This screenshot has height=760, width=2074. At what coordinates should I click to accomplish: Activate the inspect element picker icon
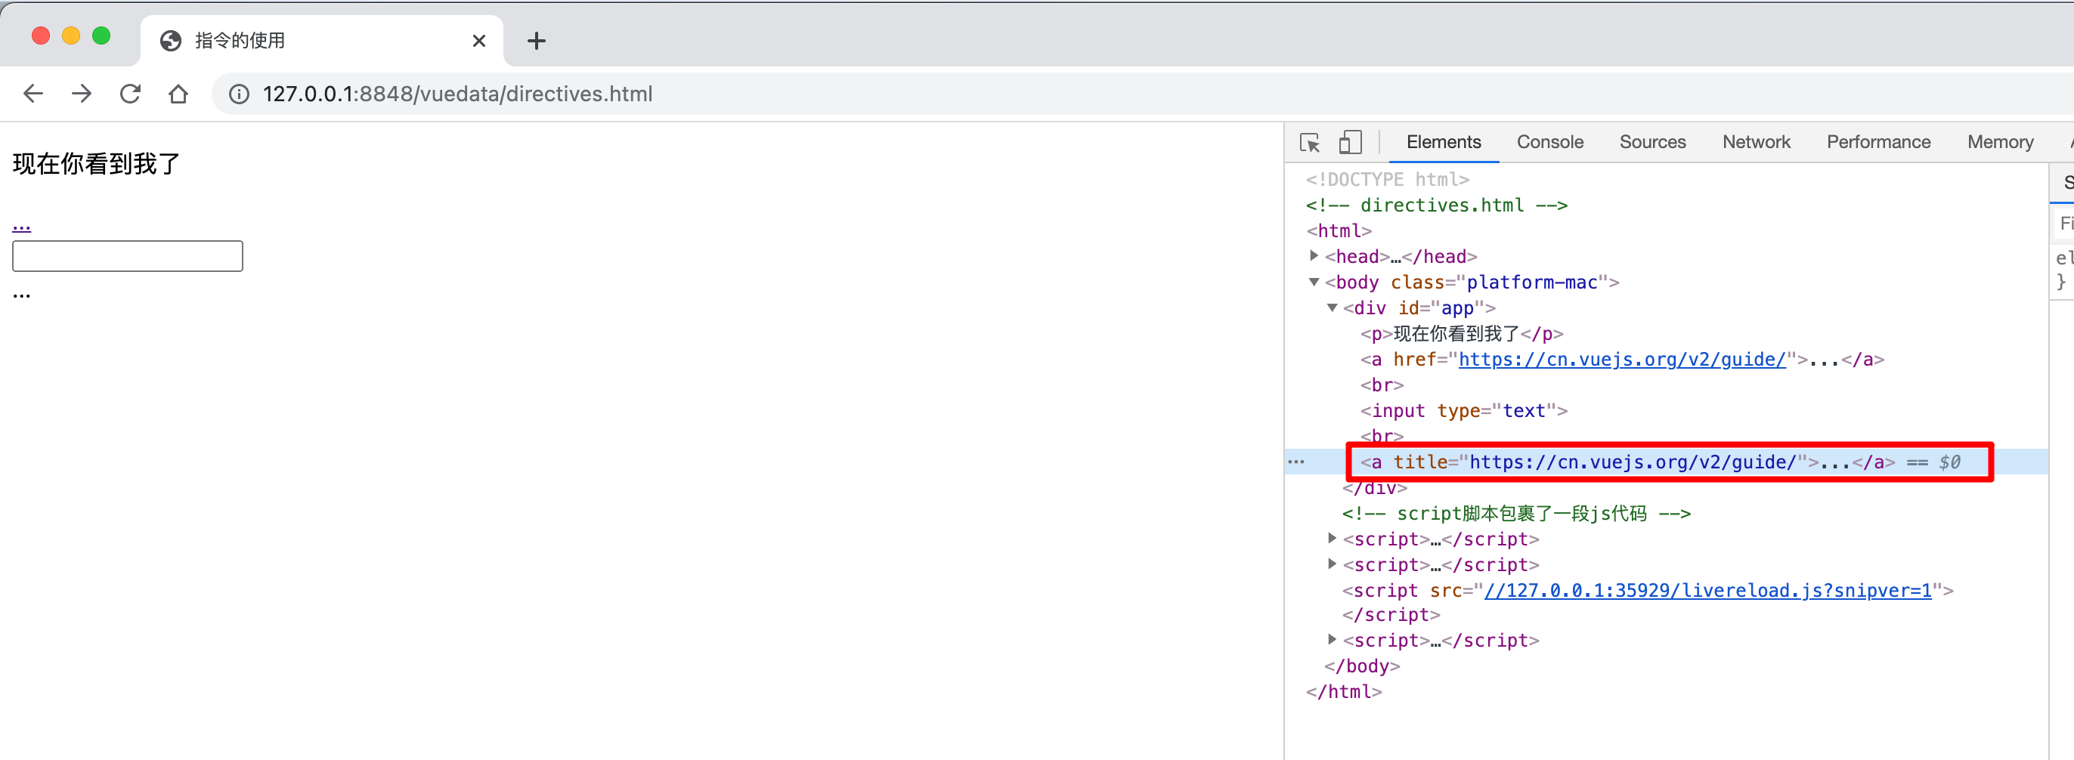1310,143
